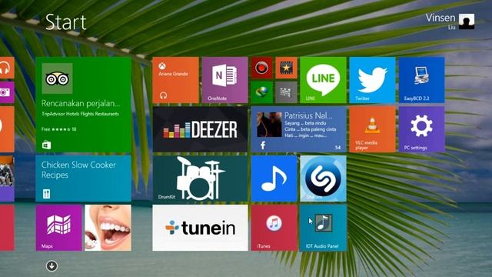Open the blue music note tile
The width and height of the screenshot is (492, 277).
(x=274, y=179)
